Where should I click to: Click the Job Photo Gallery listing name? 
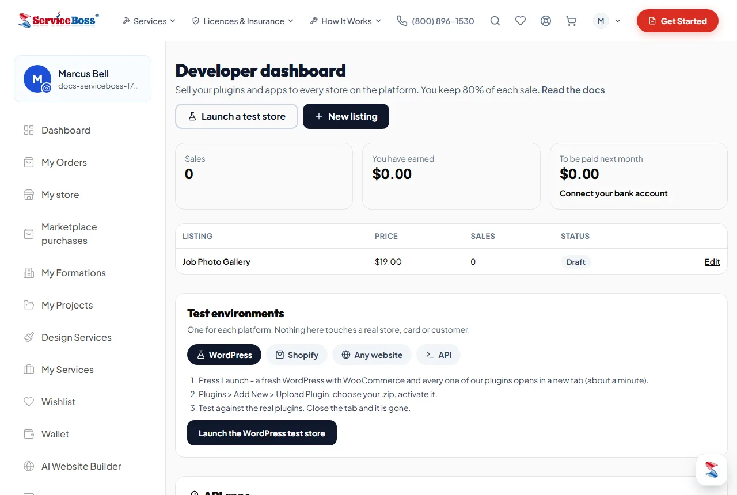pos(216,261)
